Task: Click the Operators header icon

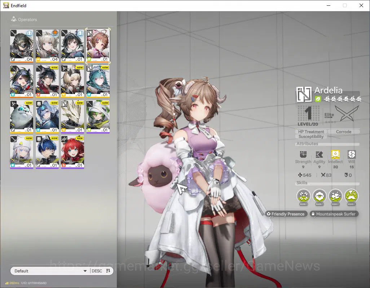Action: 14,19
